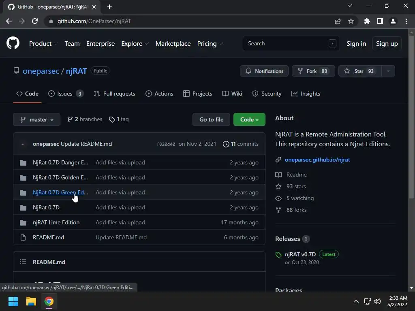Show hidden system tray icons
This screenshot has height=311, width=415.
(x=356, y=301)
